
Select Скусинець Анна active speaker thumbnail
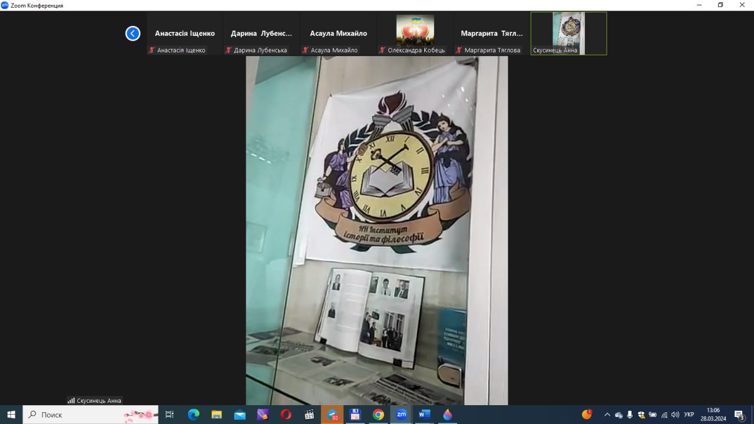pyautogui.click(x=568, y=34)
